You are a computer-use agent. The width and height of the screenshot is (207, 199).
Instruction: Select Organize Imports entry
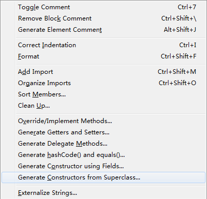coord(103,83)
